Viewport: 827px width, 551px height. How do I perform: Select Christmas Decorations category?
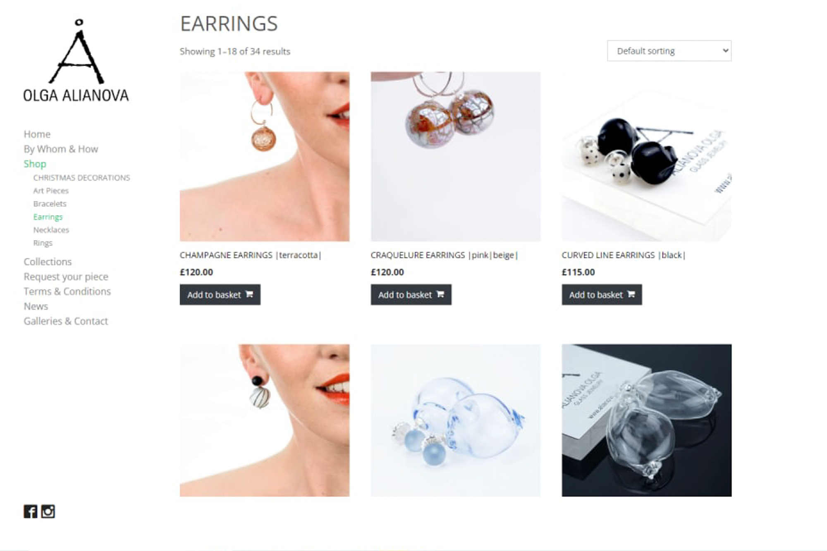(x=81, y=178)
